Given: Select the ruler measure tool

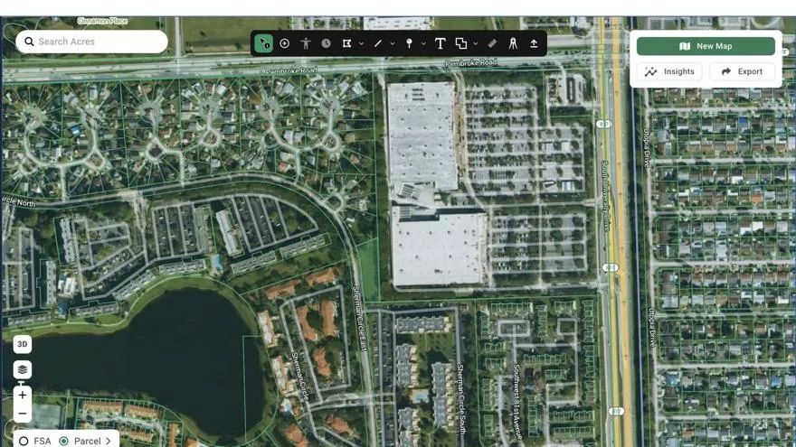Looking at the screenshot, I should click(492, 43).
